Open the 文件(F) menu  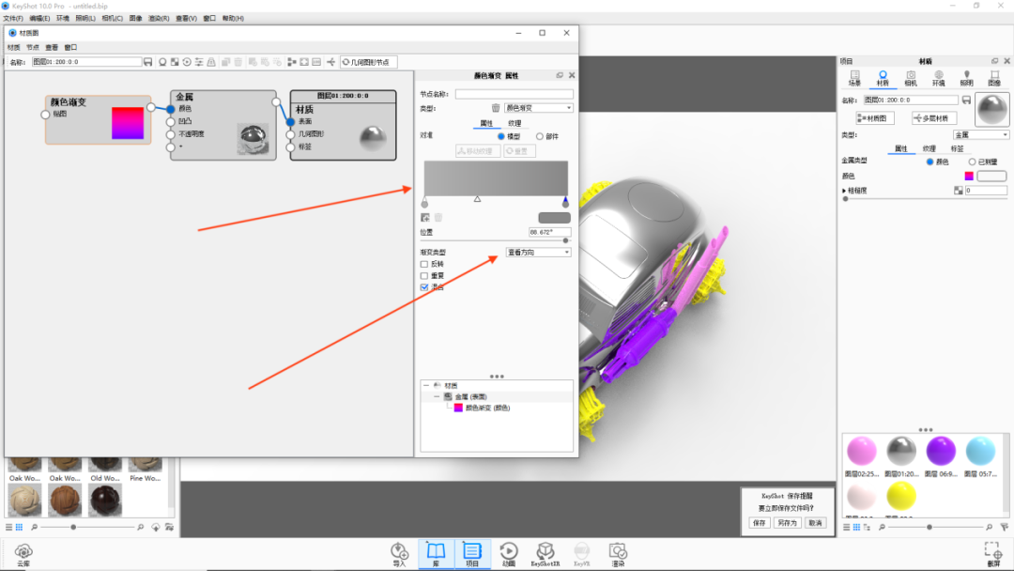click(x=13, y=18)
